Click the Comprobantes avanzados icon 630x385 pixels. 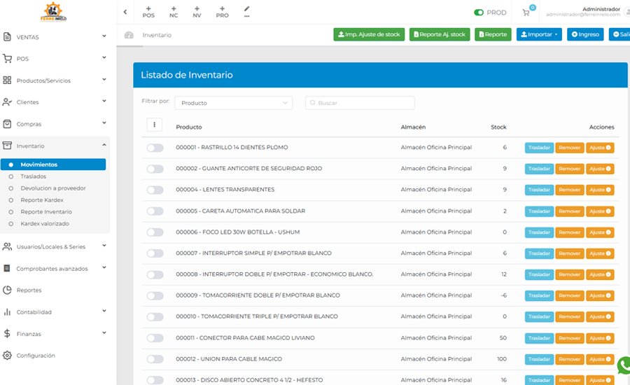click(7, 268)
